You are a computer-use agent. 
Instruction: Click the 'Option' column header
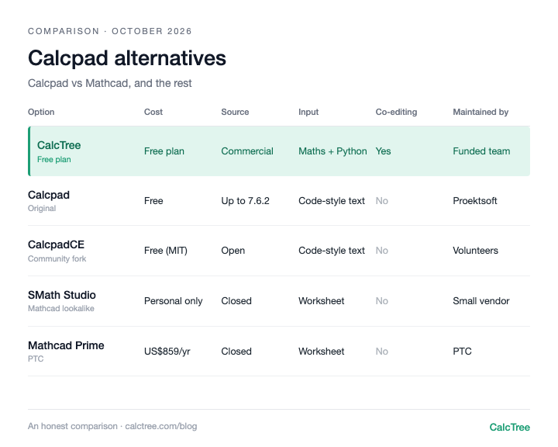coord(41,112)
